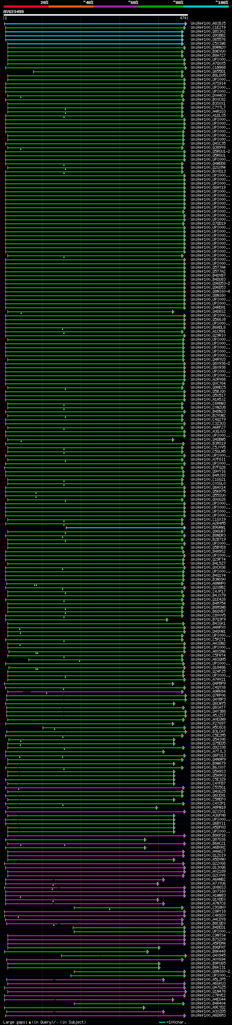The image size is (232, 1025).
Task: Select the UniRef100_A5DVN0 row label
Action: [208, 859]
